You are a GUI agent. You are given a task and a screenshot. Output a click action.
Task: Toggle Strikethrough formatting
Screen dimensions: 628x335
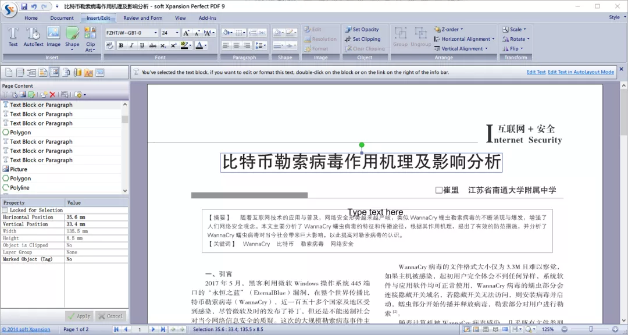click(152, 46)
